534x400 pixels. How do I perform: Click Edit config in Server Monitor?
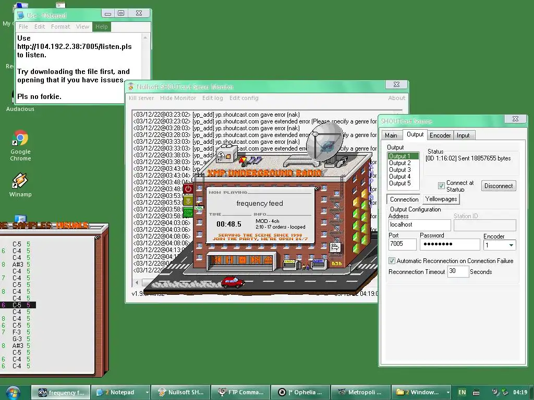[244, 98]
